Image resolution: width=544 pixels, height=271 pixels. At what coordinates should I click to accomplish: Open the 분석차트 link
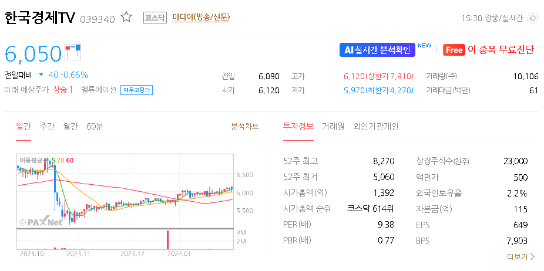click(x=245, y=127)
